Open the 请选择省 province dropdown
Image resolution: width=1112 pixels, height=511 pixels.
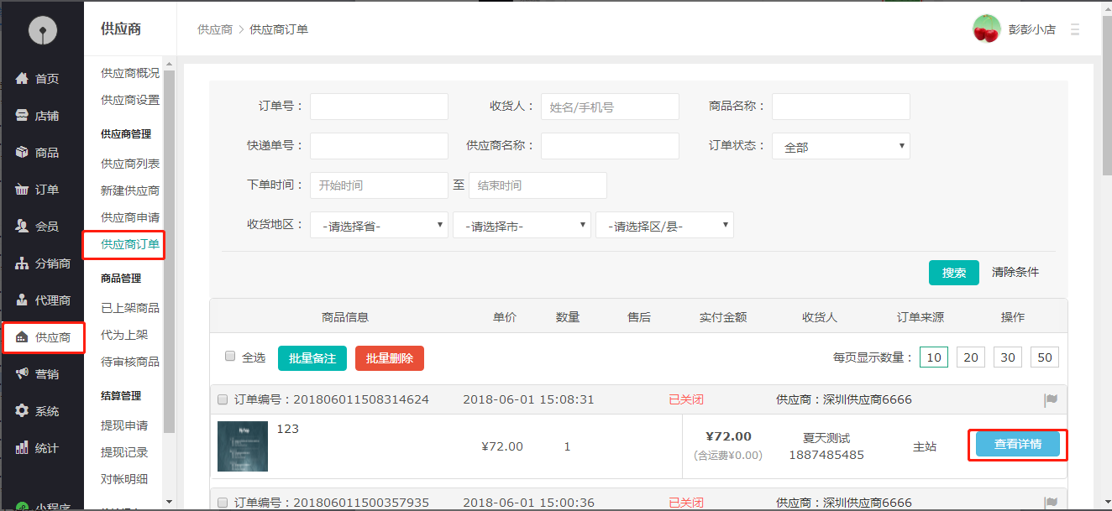[x=379, y=226]
